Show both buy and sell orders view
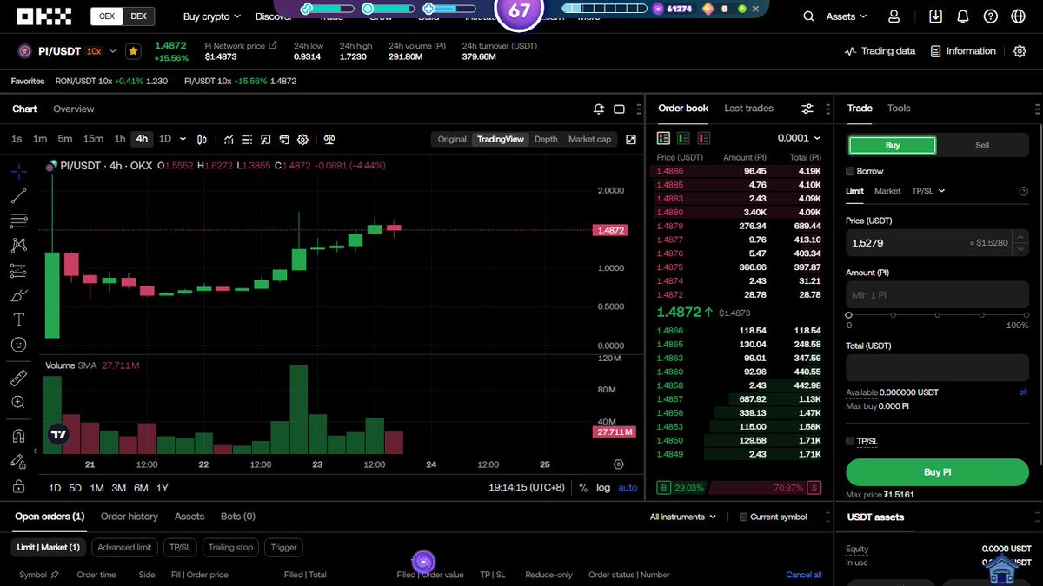This screenshot has height=586, width=1043. 664,138
